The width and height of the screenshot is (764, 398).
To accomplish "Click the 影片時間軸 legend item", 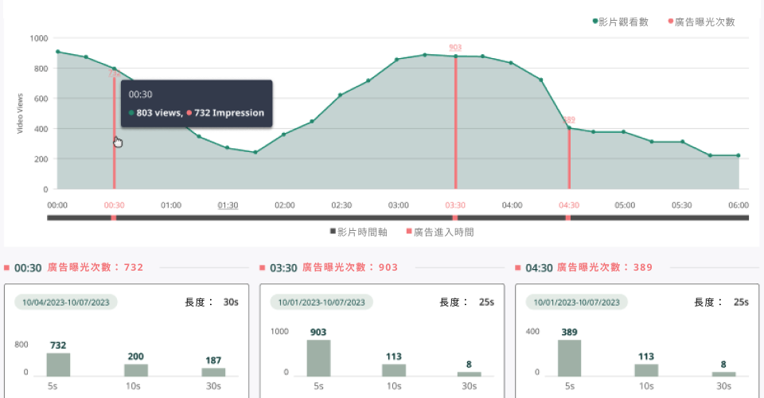I will (359, 232).
